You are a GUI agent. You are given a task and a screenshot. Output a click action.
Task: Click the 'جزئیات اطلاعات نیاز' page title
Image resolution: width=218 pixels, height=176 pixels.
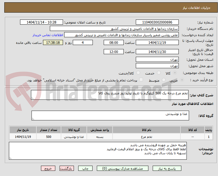pyautogui.click(x=197, y=8)
